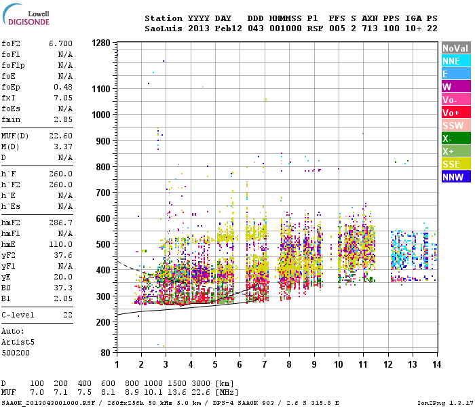Select the Vo- pink legend swatch
475x407 pixels.
click(456, 100)
